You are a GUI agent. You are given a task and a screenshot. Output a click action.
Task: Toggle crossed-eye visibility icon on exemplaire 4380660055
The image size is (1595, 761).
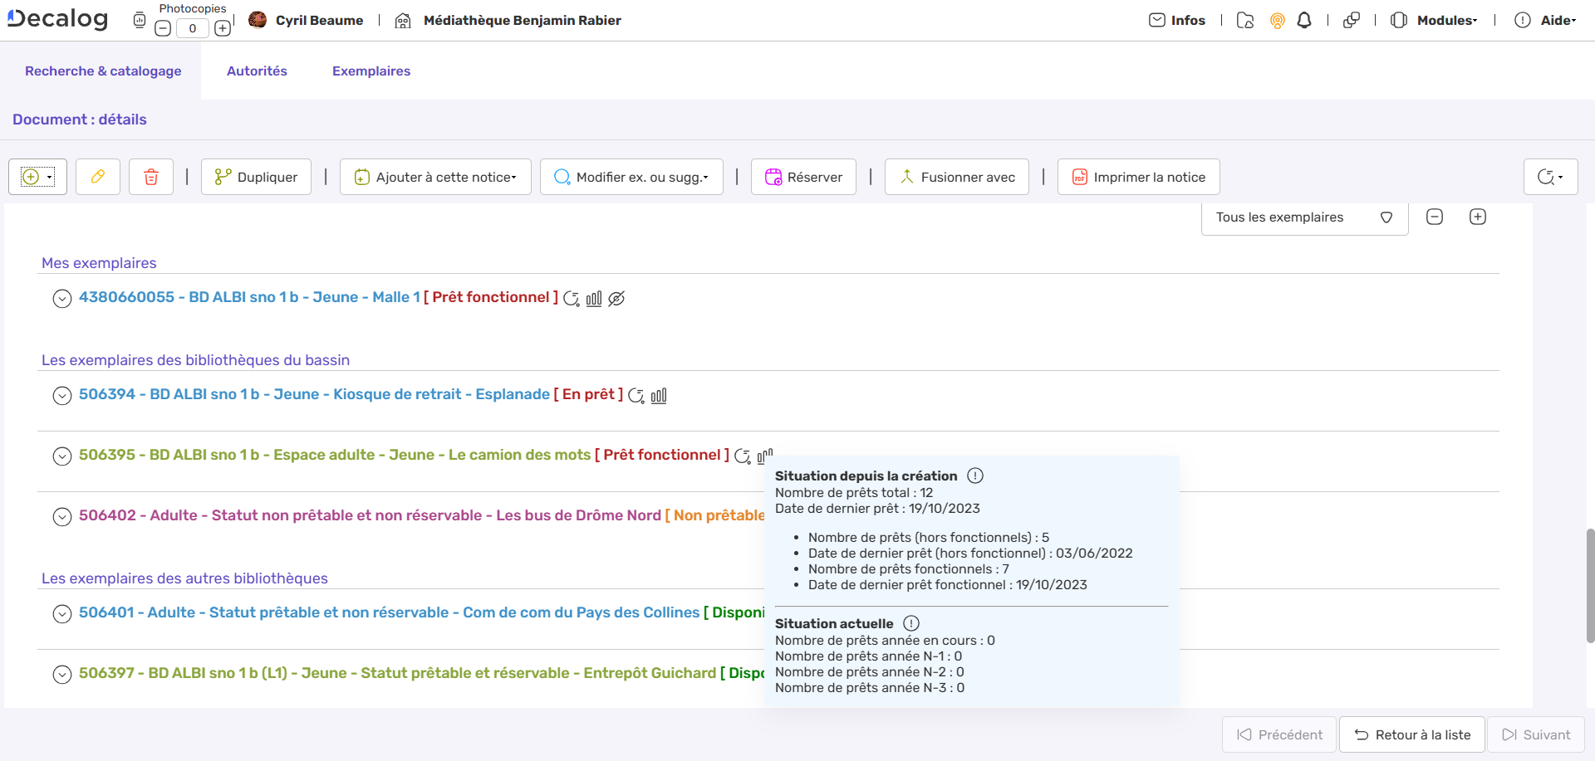pos(616,299)
